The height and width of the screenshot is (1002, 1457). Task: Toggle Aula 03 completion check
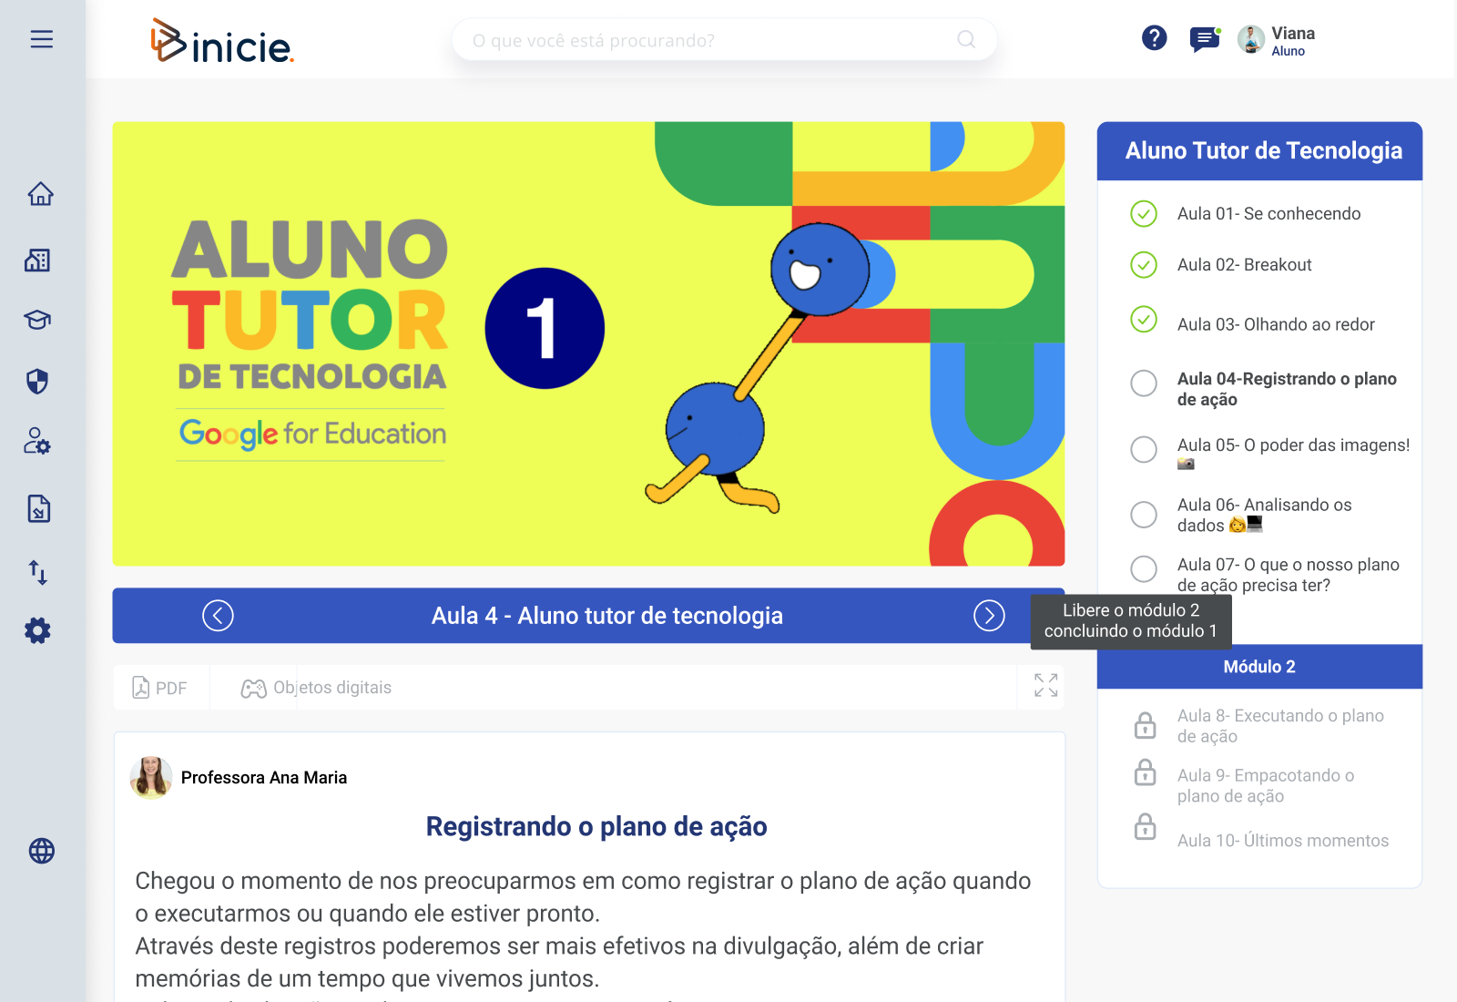(x=1144, y=319)
